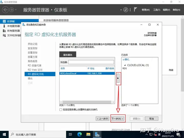Click the server list scroll left arrow
Screen dimensions: 184x138
[x=61, y=102]
